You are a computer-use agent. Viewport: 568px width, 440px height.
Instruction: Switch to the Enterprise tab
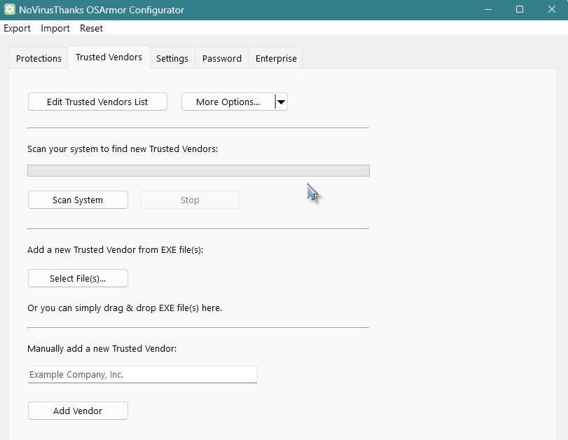(x=276, y=58)
